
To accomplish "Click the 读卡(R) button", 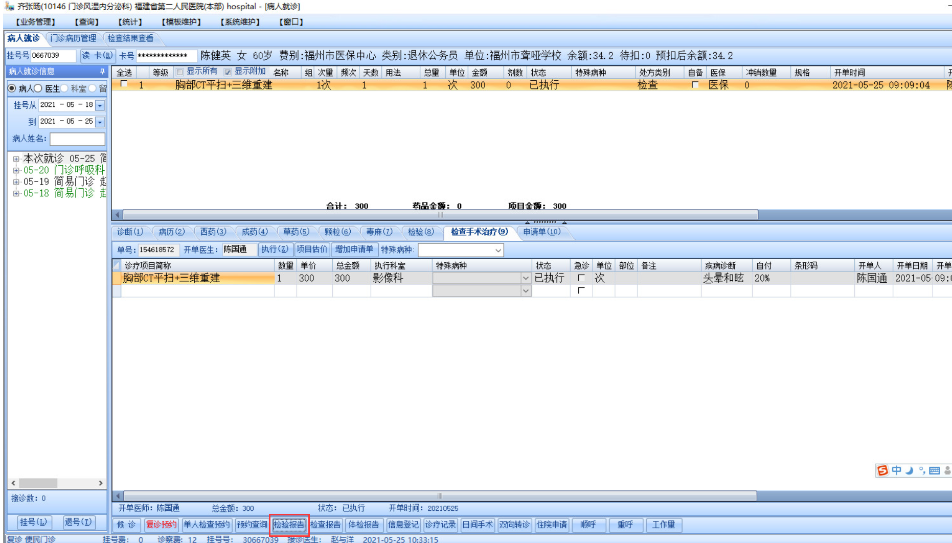I will pos(97,55).
